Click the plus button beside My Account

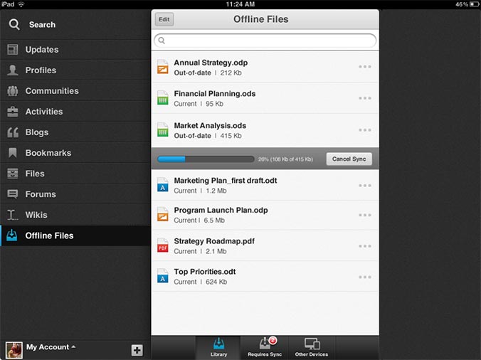[137, 350]
